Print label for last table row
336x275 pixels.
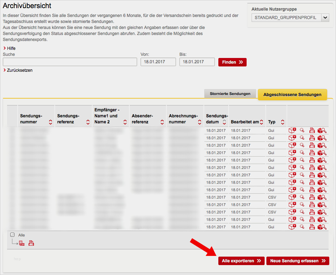[x=312, y=227]
